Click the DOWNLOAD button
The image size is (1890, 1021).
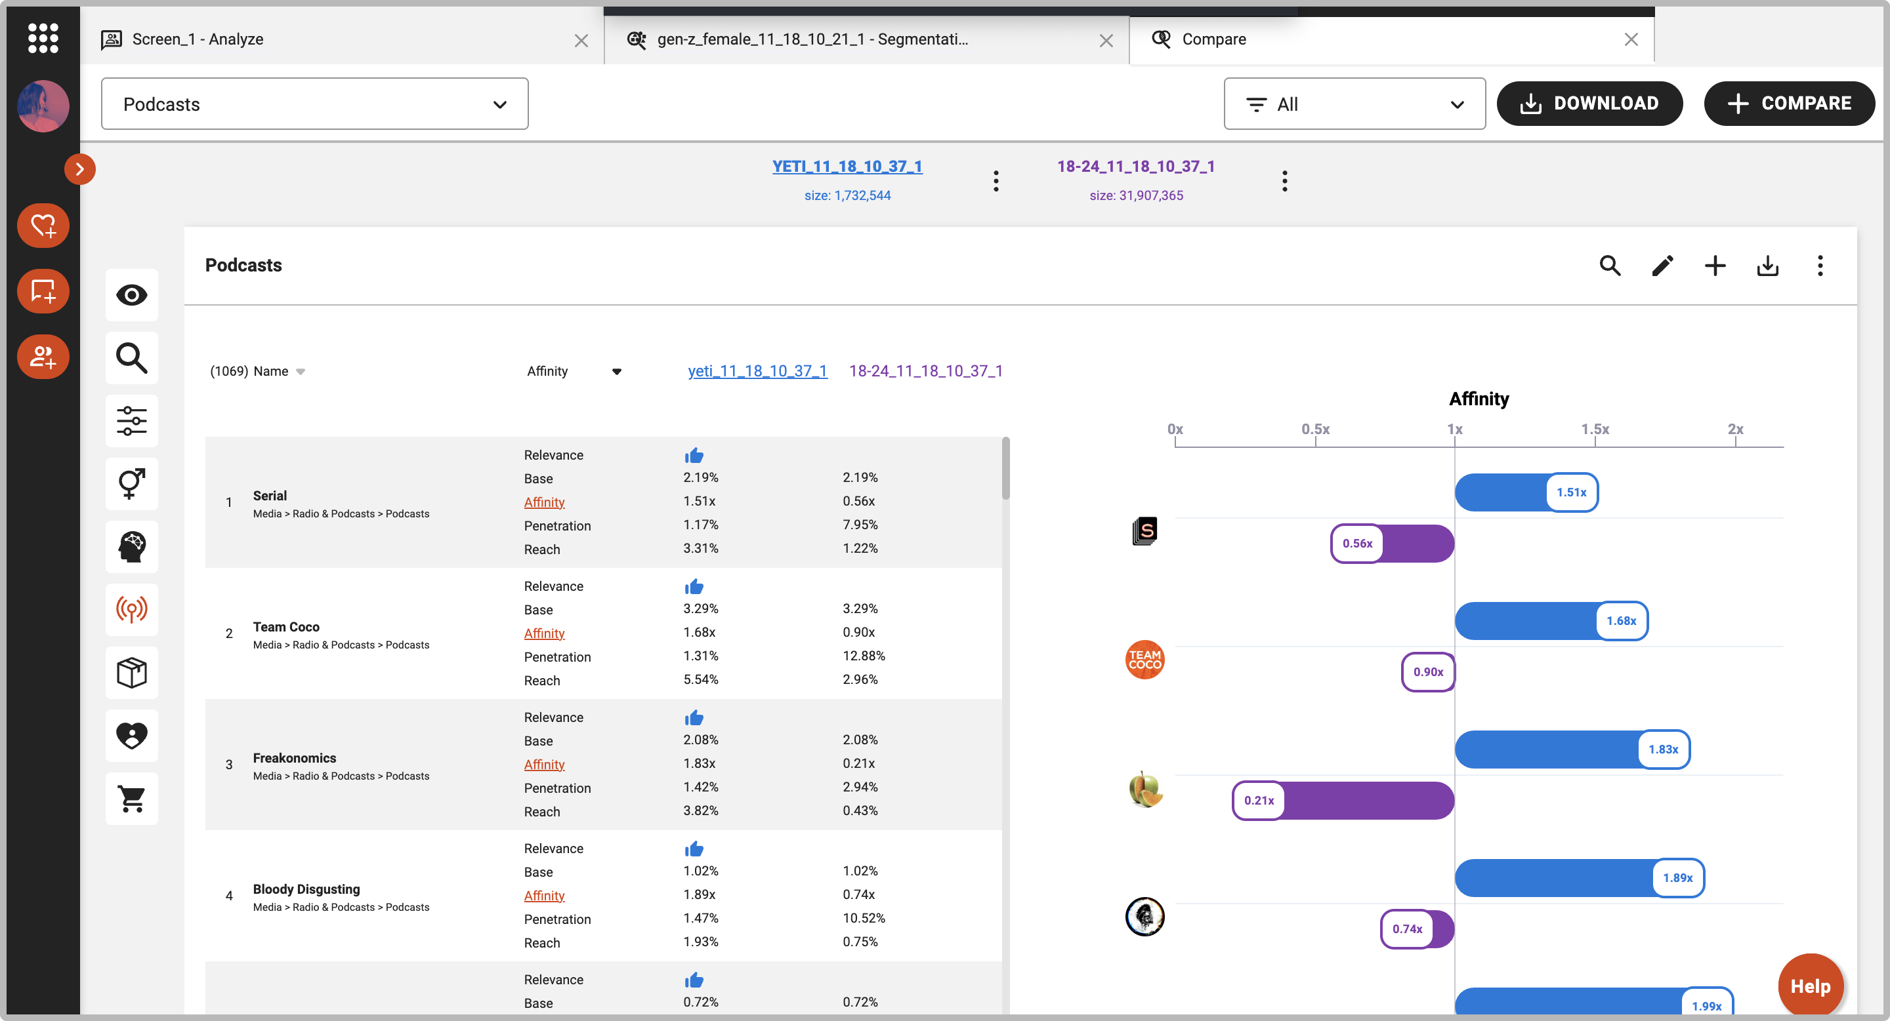(1589, 104)
